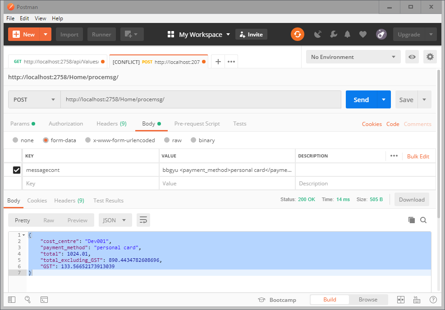Open the JSON format dropdown in response viewer

(x=115, y=220)
